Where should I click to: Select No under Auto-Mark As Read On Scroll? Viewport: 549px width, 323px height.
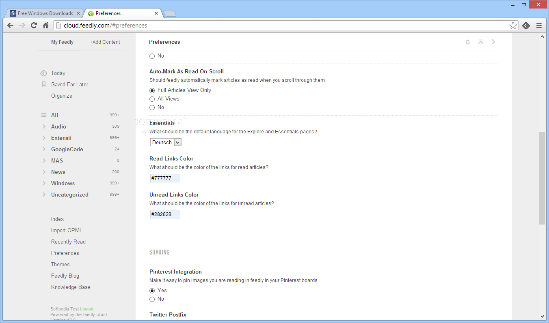[x=152, y=107]
